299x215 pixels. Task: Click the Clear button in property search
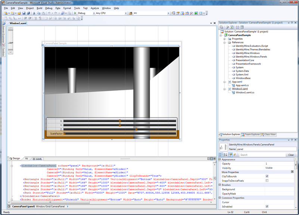click(291, 155)
